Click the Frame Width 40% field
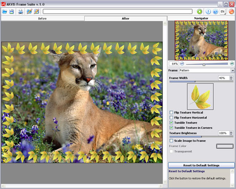 [223, 78]
